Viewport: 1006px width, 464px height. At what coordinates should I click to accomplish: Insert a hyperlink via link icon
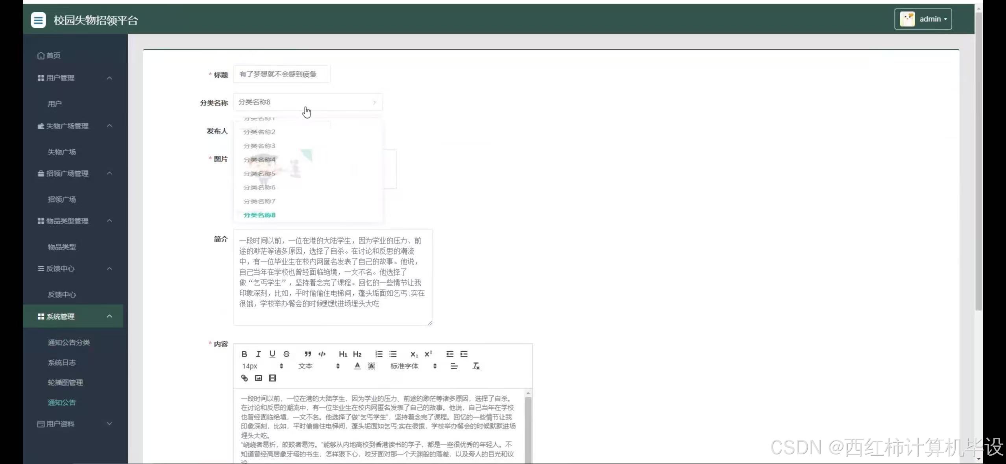click(x=244, y=378)
